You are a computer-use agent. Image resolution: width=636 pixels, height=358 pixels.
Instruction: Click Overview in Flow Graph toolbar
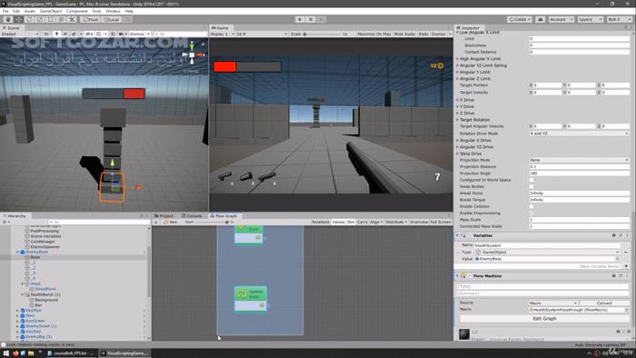[419, 223]
